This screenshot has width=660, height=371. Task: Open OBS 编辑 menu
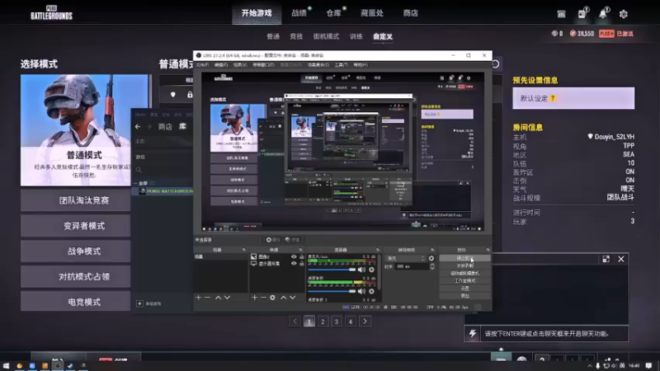tap(221, 65)
